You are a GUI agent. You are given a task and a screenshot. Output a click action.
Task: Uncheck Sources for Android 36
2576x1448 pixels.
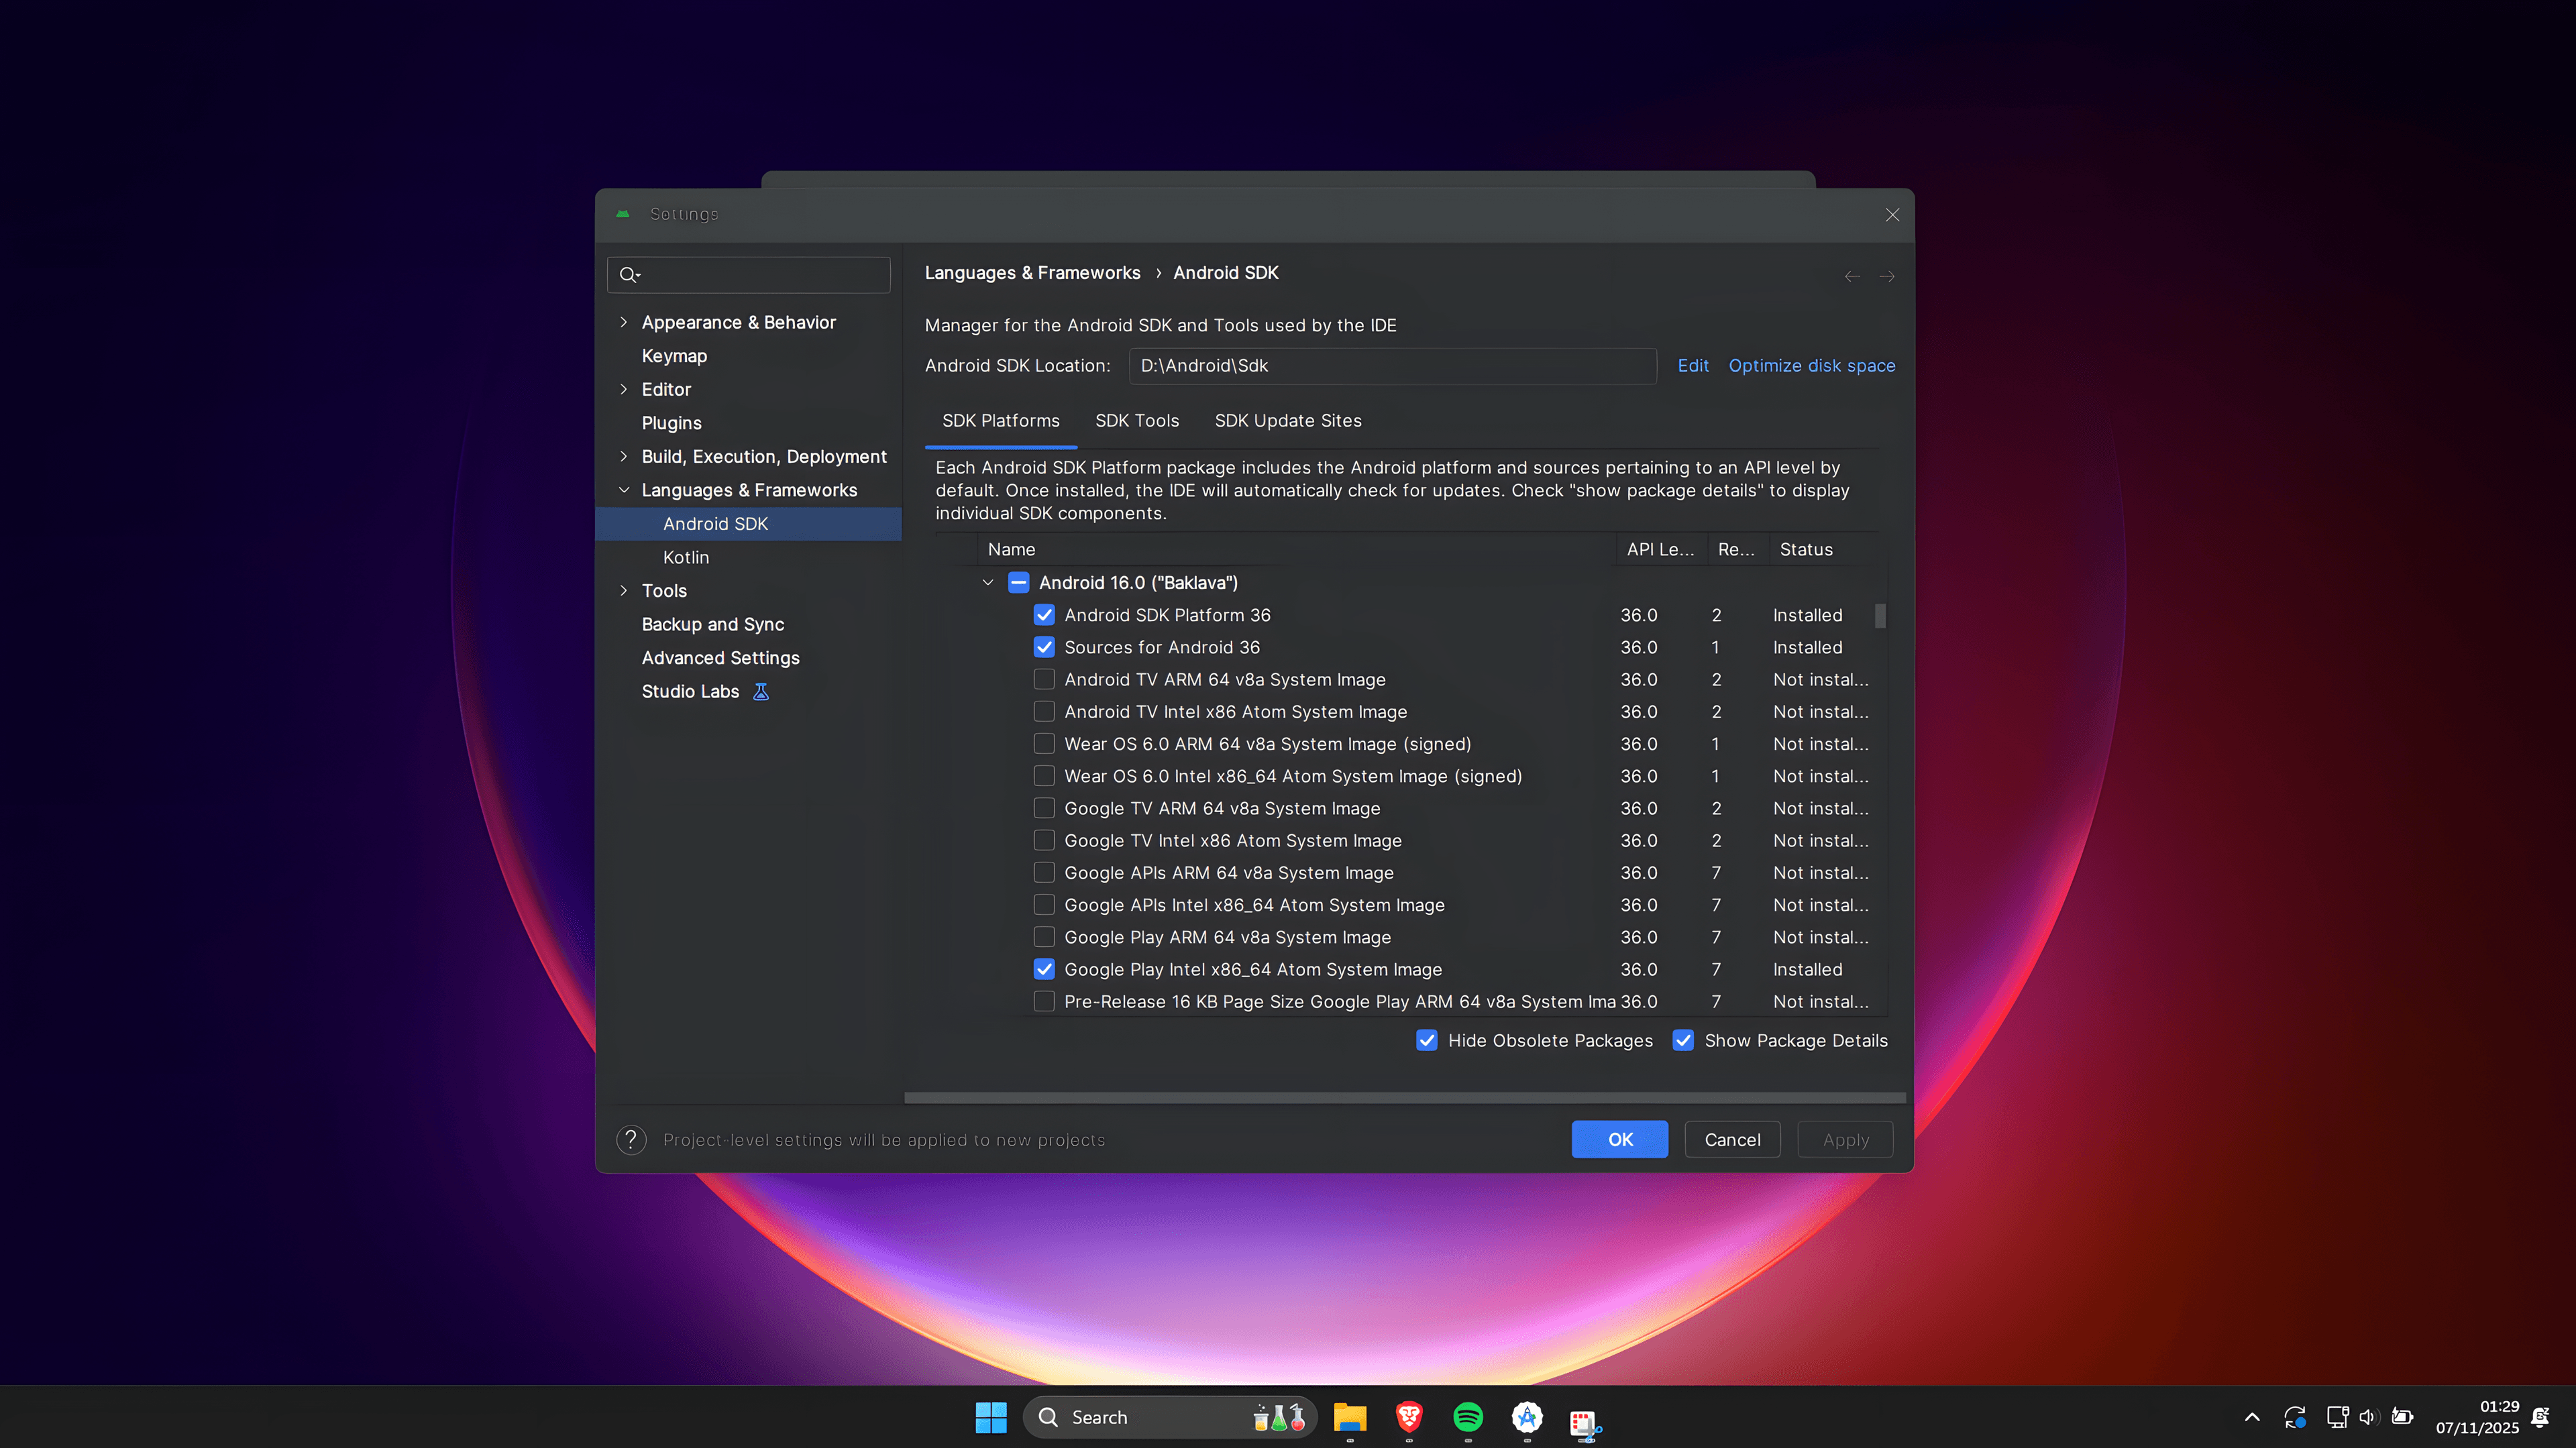[1044, 647]
